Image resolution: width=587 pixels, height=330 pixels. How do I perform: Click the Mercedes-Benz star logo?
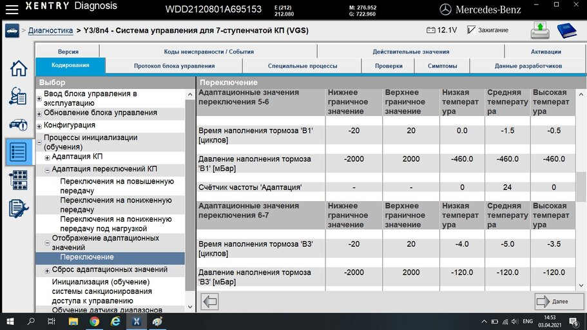click(445, 10)
